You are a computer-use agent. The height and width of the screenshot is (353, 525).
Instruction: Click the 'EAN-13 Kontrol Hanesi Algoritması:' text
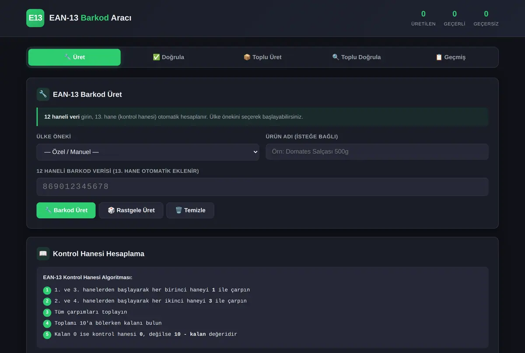(87, 277)
